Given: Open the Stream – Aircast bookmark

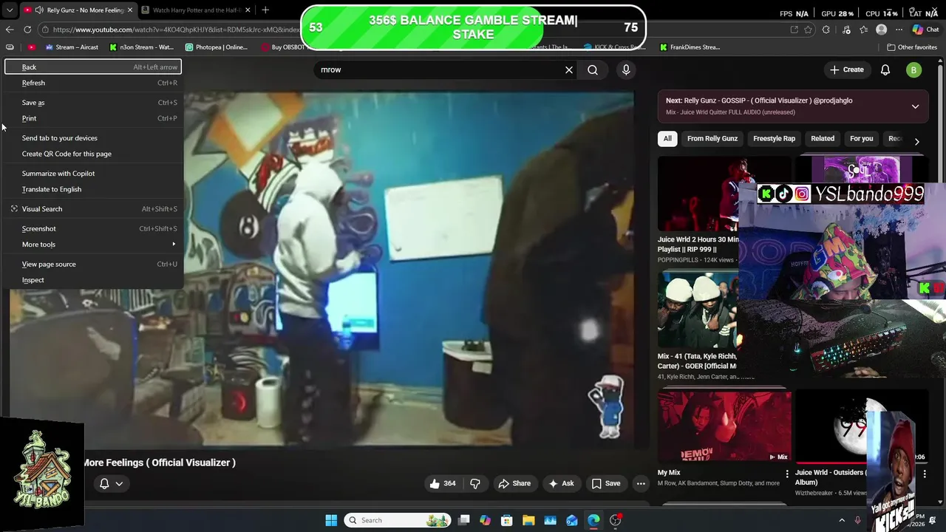Looking at the screenshot, I should pyautogui.click(x=72, y=47).
